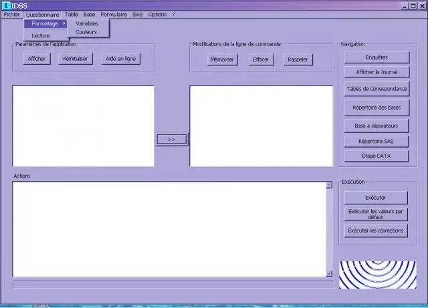Maximize the IDSS window
The height and width of the screenshot is (308, 428).
coord(413,6)
